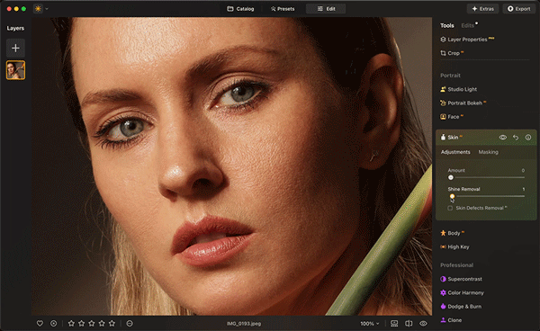Expand the High Key tool

coord(454,246)
